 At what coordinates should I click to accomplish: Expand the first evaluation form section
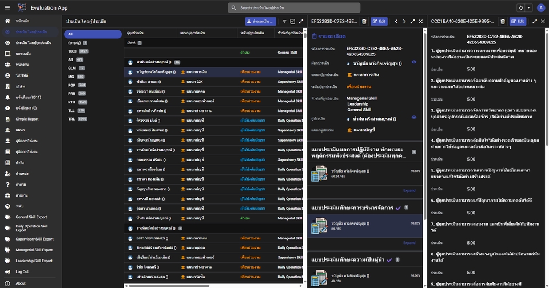[x=409, y=190]
